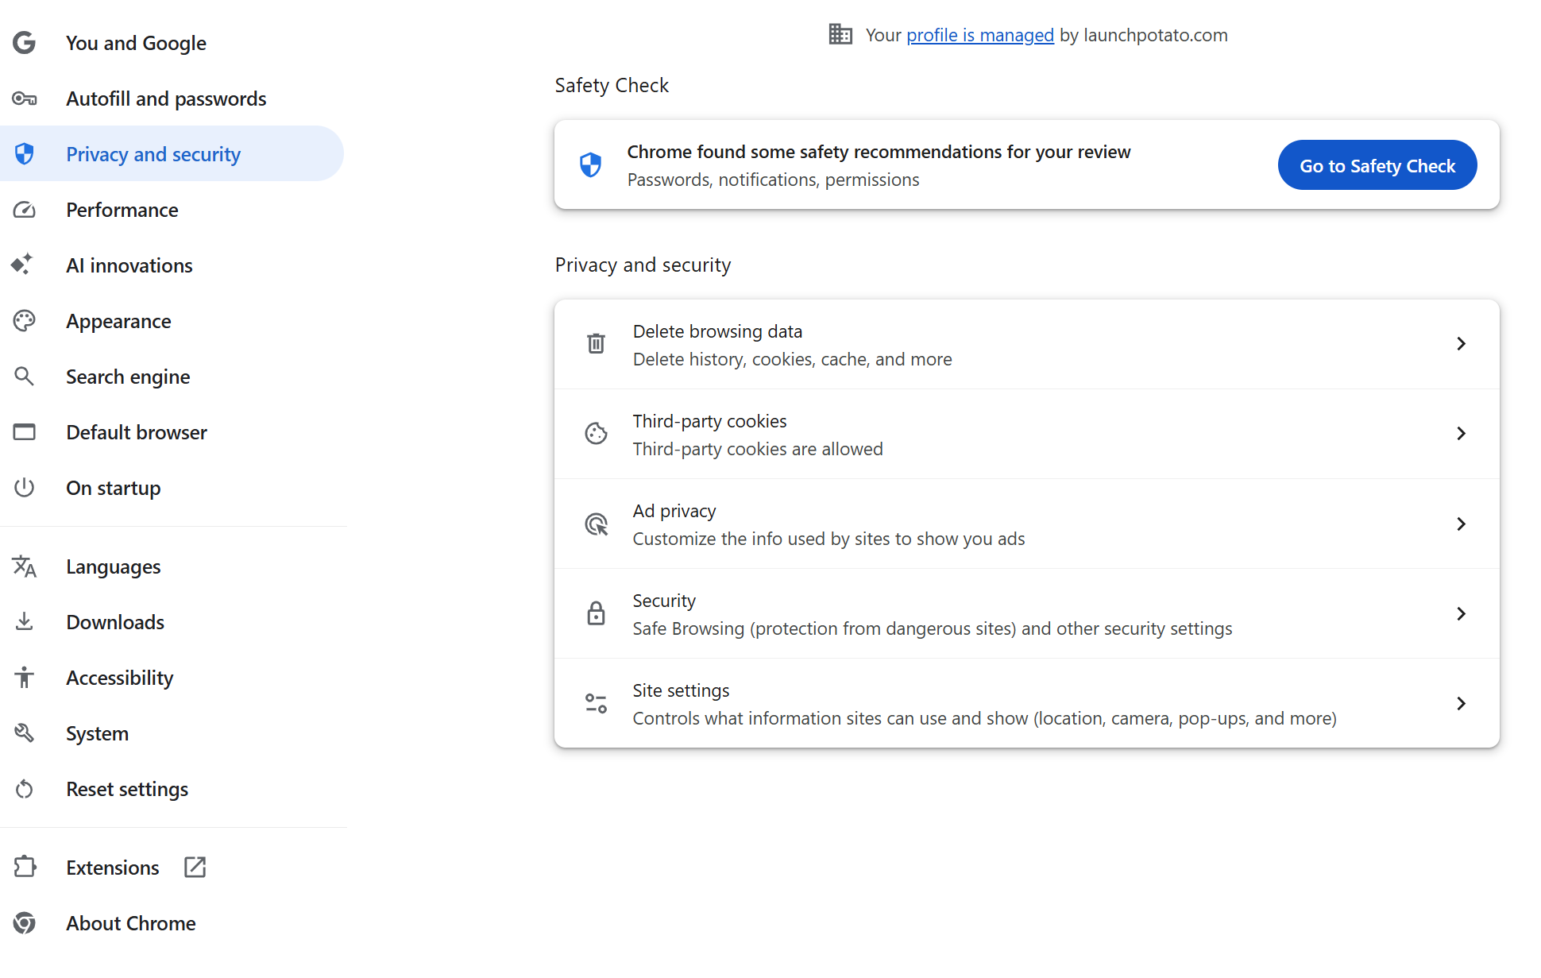Click the sparkle icon for AI innovations
The height and width of the screenshot is (978, 1541).
24,265
